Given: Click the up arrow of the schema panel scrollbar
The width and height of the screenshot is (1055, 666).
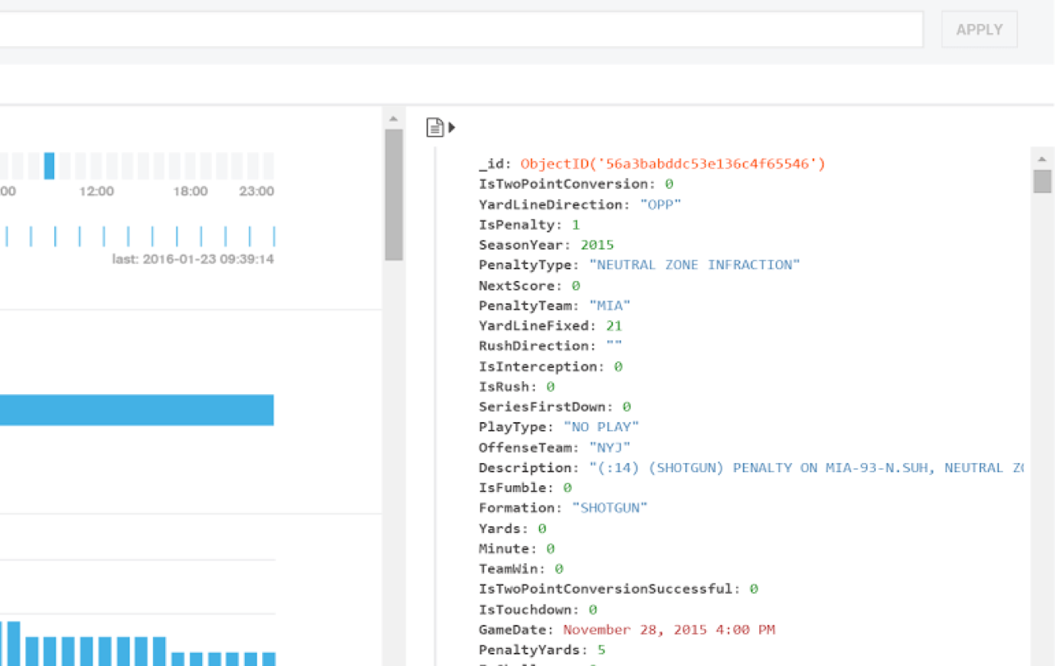Looking at the screenshot, I should [x=394, y=118].
